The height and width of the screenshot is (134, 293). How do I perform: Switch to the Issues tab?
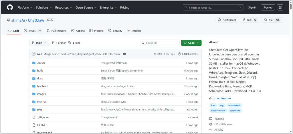click(x=33, y=31)
